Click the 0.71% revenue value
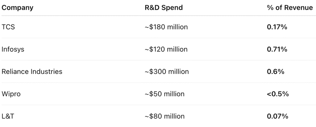This screenshot has height=127, width=316. click(x=277, y=49)
